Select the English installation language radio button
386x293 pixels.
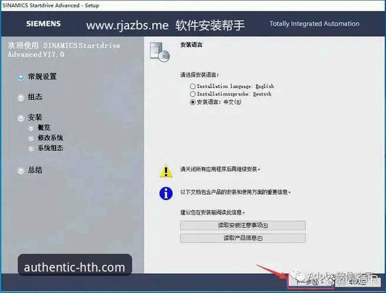coord(193,86)
